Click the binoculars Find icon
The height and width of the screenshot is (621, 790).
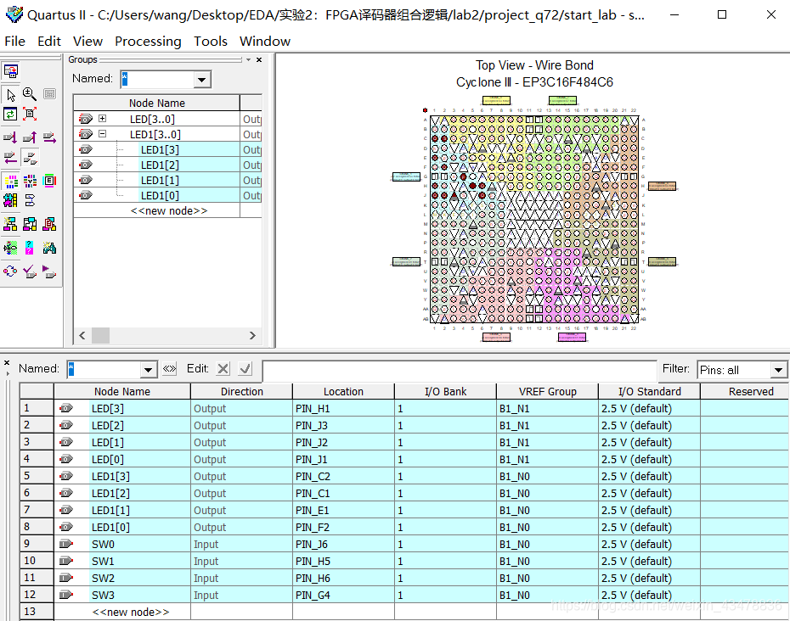(x=49, y=248)
